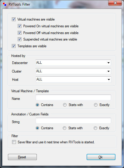Click the Reset button
The height and width of the screenshot is (168, 124).
tap(22, 157)
